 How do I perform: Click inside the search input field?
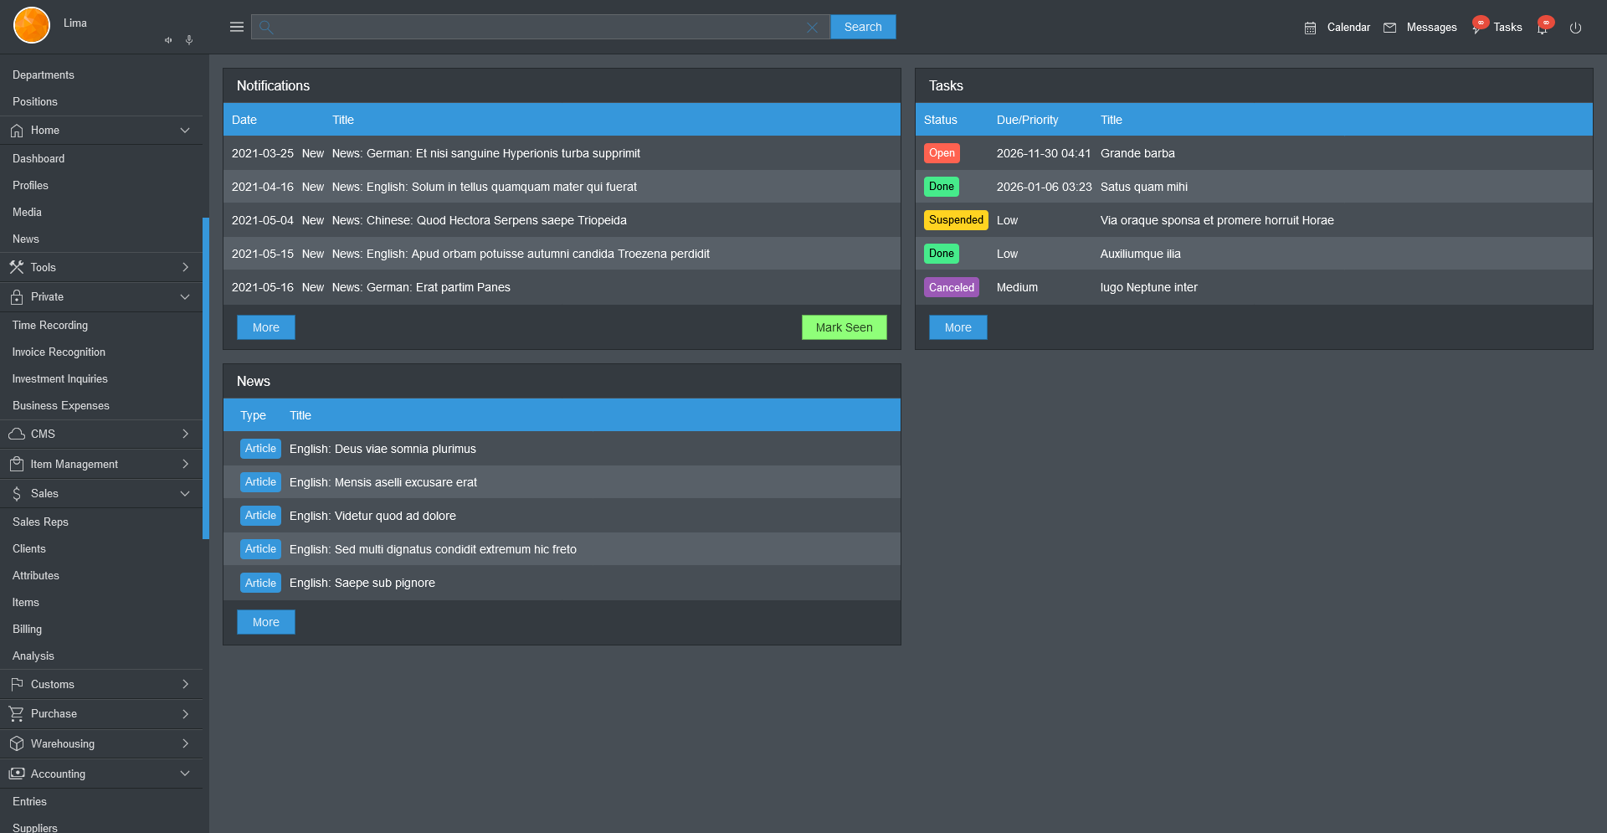pos(536,28)
